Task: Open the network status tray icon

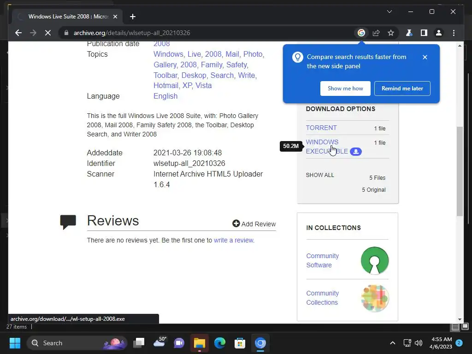Action: [407, 343]
